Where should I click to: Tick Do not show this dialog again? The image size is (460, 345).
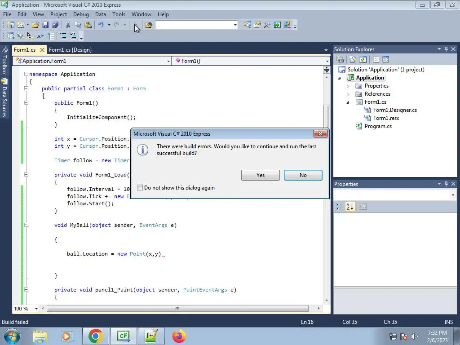point(140,187)
